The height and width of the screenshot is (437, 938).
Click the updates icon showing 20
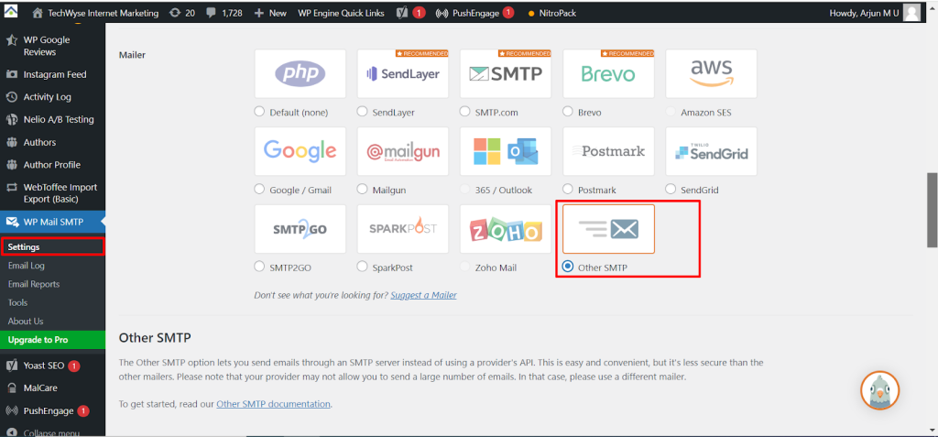[176, 13]
